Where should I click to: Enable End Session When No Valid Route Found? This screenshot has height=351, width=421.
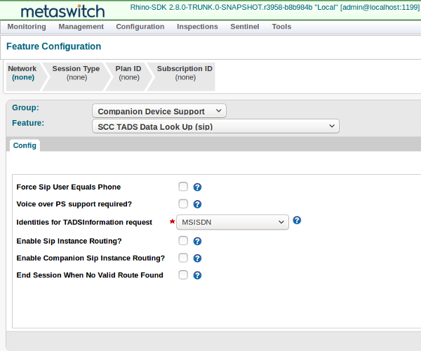183,274
